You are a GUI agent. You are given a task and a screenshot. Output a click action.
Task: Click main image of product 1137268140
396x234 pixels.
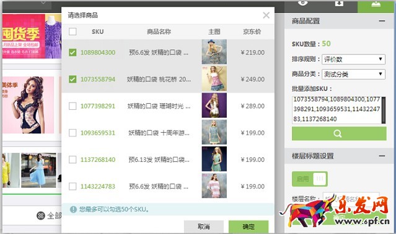tap(214, 159)
